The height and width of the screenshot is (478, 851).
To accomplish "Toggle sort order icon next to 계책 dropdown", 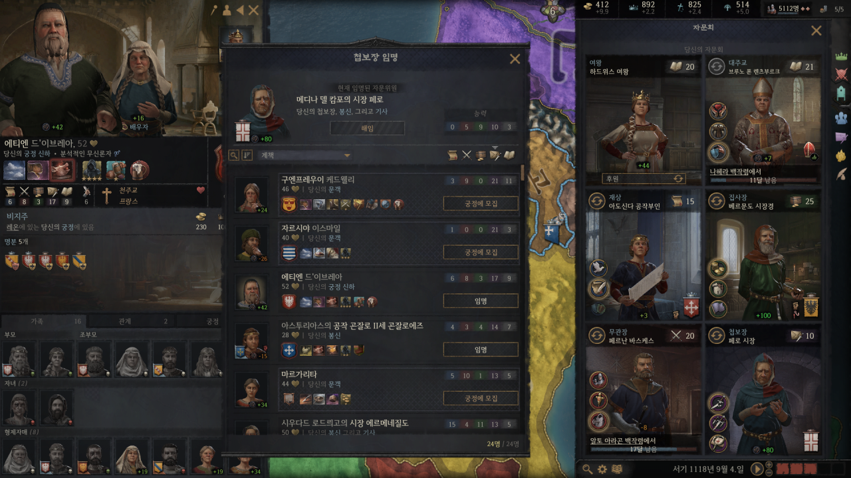I will [x=247, y=155].
